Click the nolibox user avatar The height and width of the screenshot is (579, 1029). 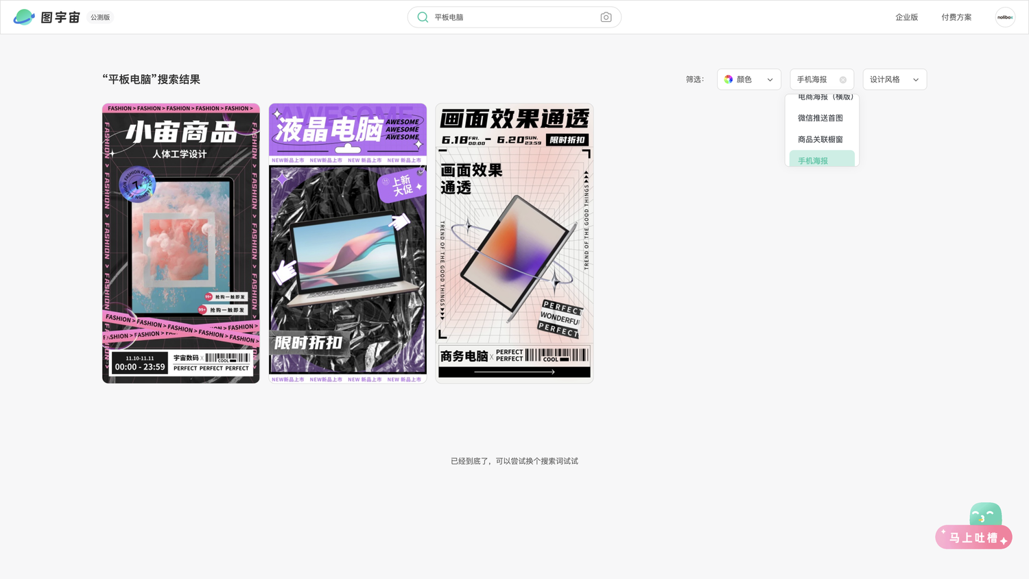(x=1005, y=17)
